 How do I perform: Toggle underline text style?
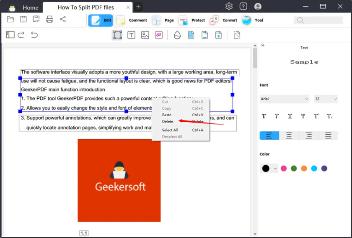[290, 116]
